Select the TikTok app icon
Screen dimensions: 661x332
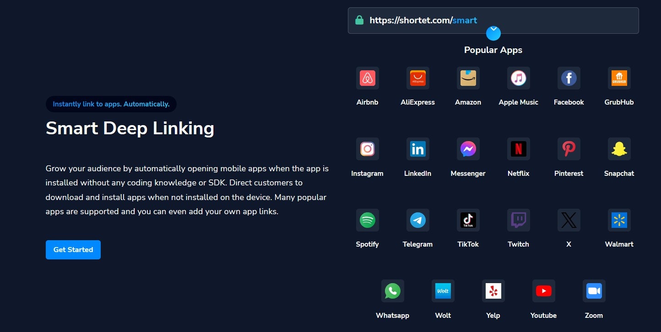(x=468, y=220)
